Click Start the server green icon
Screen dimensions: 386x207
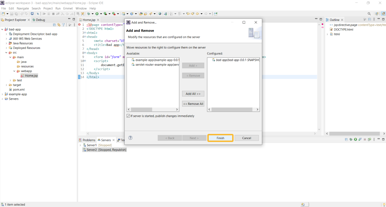pos(356,140)
